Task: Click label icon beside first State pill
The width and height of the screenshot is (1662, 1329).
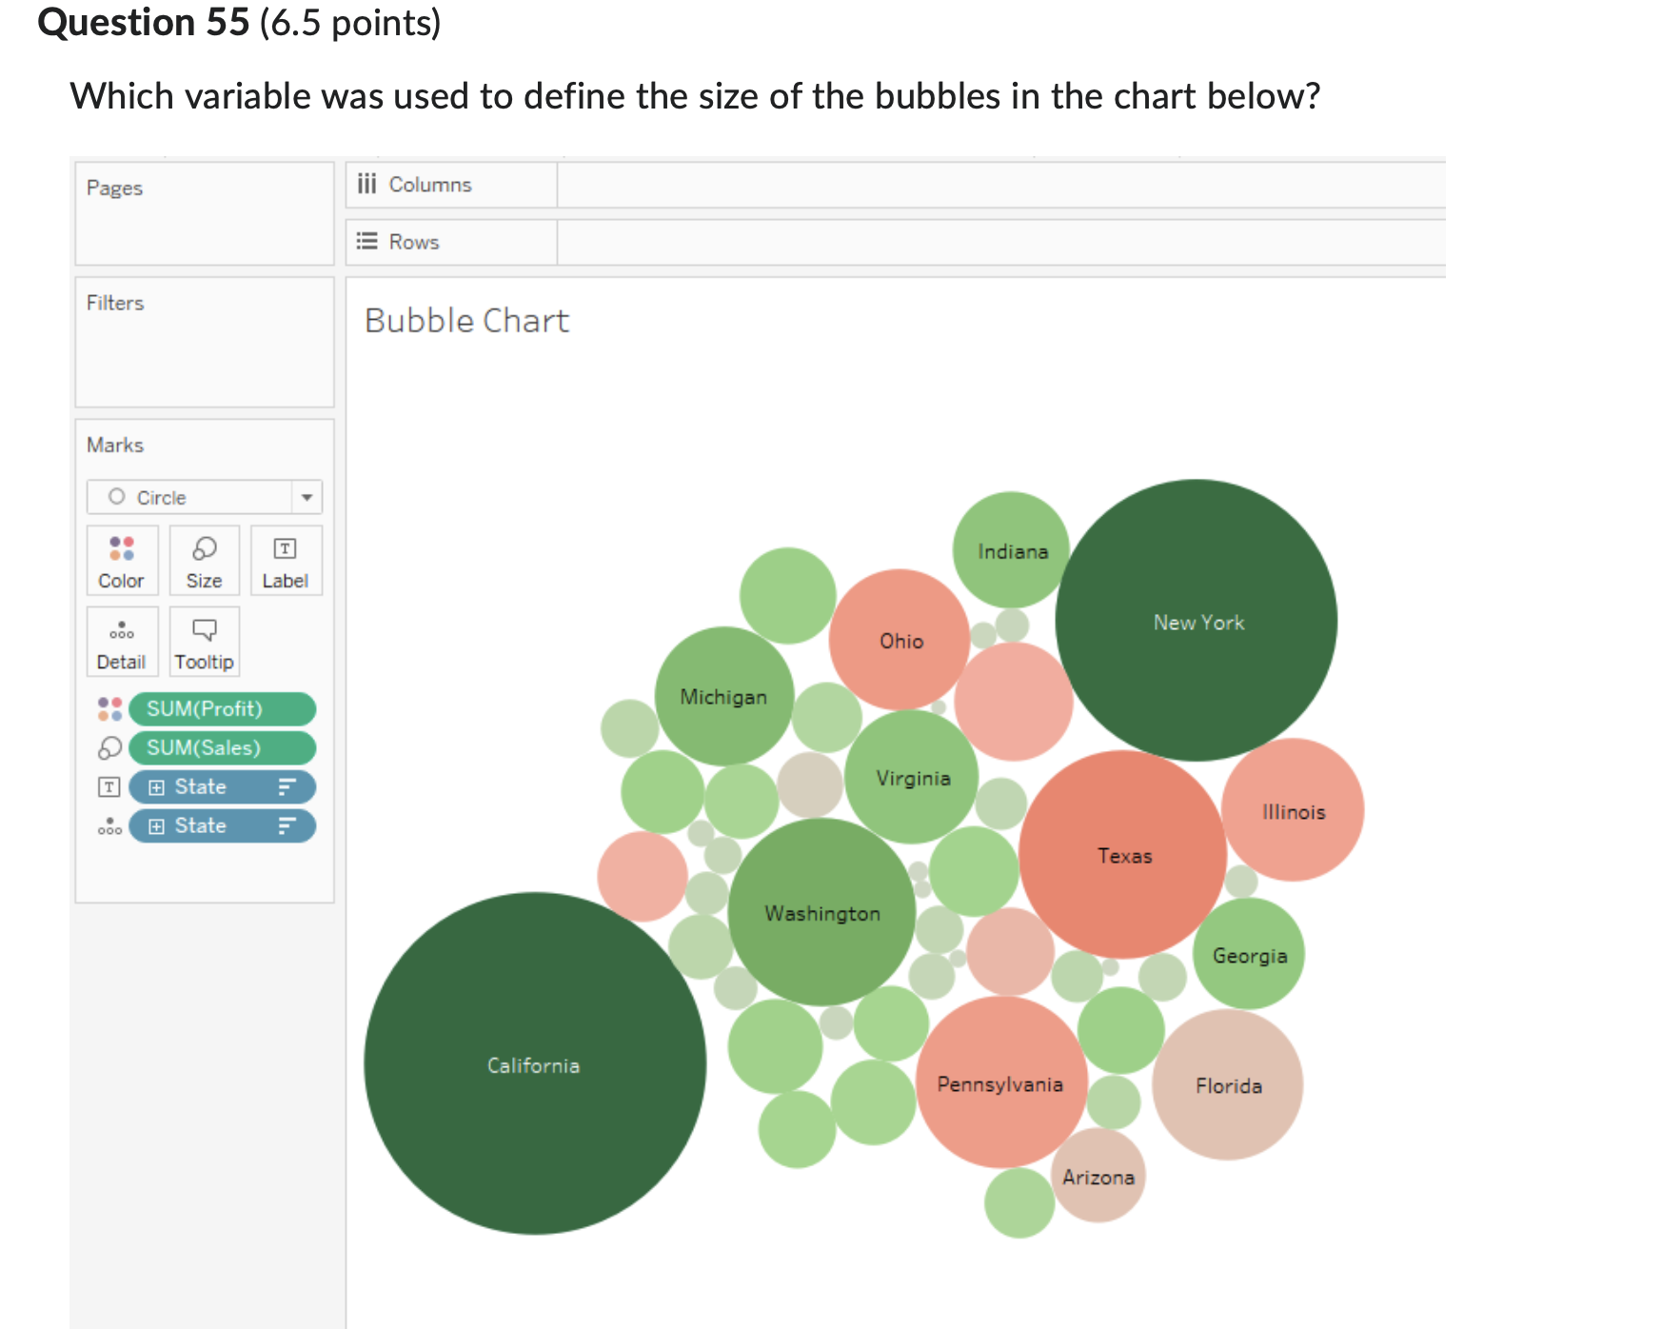Action: point(109,787)
